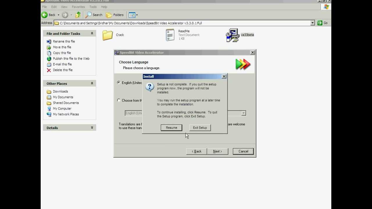The image size is (372, 209).
Task: Click the question mark icon in Install dialog
Action: point(150,87)
